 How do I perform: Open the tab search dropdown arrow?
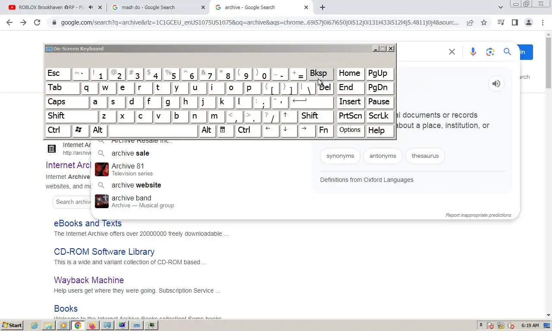[x=501, y=7]
